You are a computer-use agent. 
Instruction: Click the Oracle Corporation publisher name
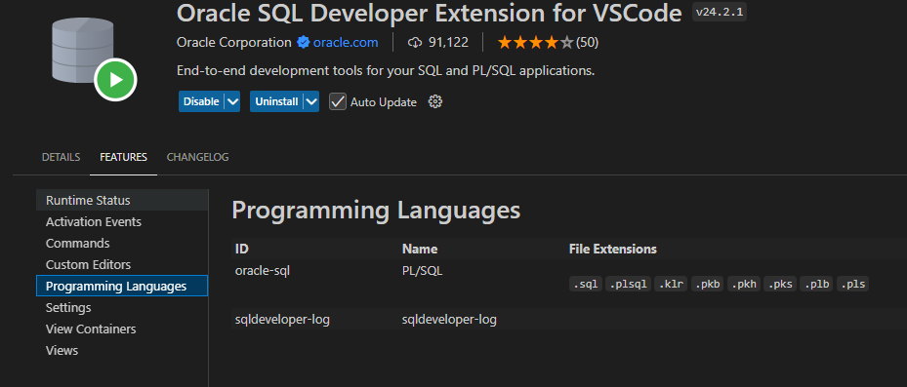(234, 42)
